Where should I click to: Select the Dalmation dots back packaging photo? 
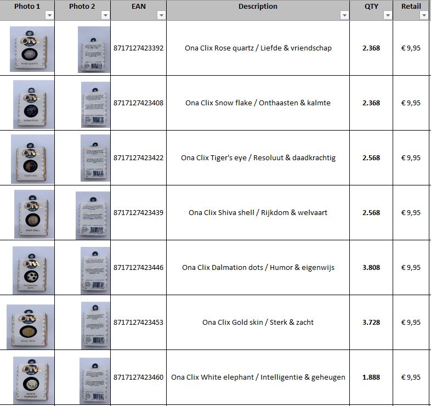(x=95, y=270)
